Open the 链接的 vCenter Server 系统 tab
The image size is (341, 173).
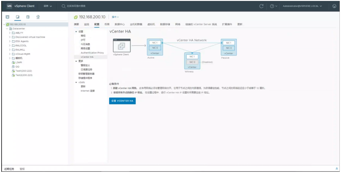201,24
